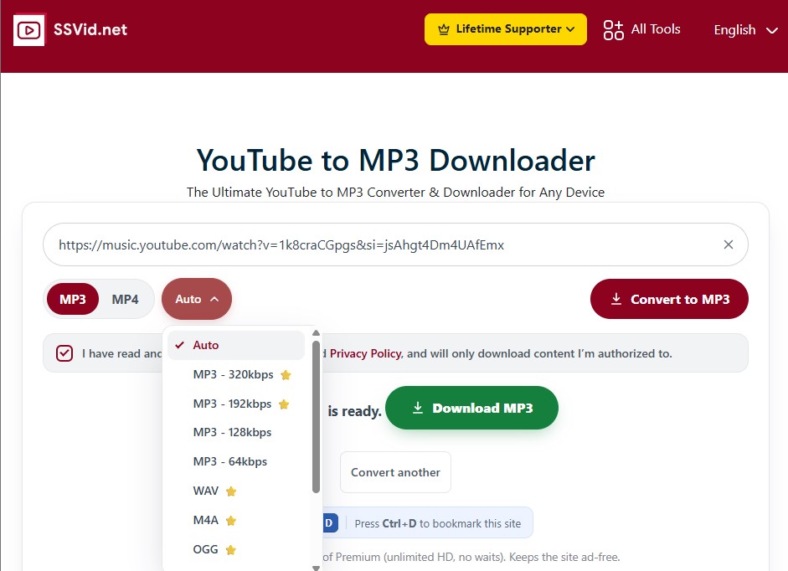Click the dropdown list scrollbar thumb

coord(316,417)
